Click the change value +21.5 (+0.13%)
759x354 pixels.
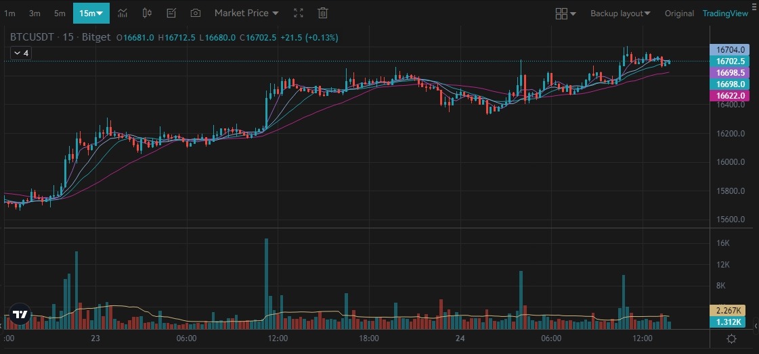coord(309,37)
